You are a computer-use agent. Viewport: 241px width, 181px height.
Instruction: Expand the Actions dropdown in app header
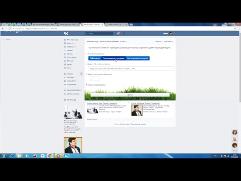tap(168, 41)
